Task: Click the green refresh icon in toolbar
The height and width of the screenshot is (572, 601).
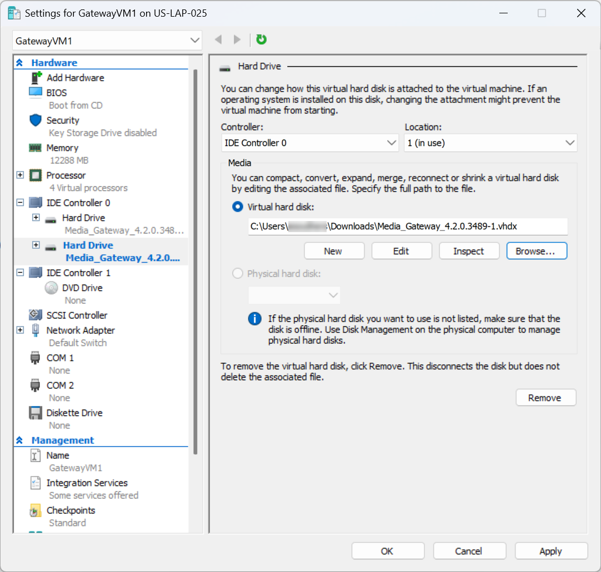Action: click(261, 39)
